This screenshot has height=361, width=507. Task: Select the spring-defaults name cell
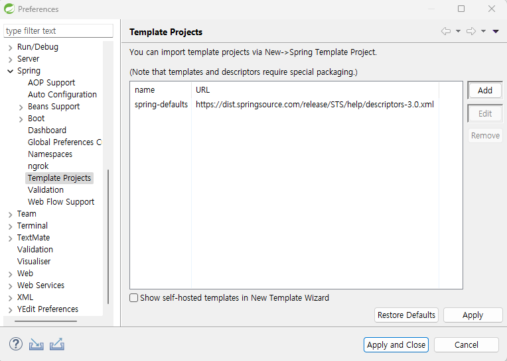click(161, 105)
